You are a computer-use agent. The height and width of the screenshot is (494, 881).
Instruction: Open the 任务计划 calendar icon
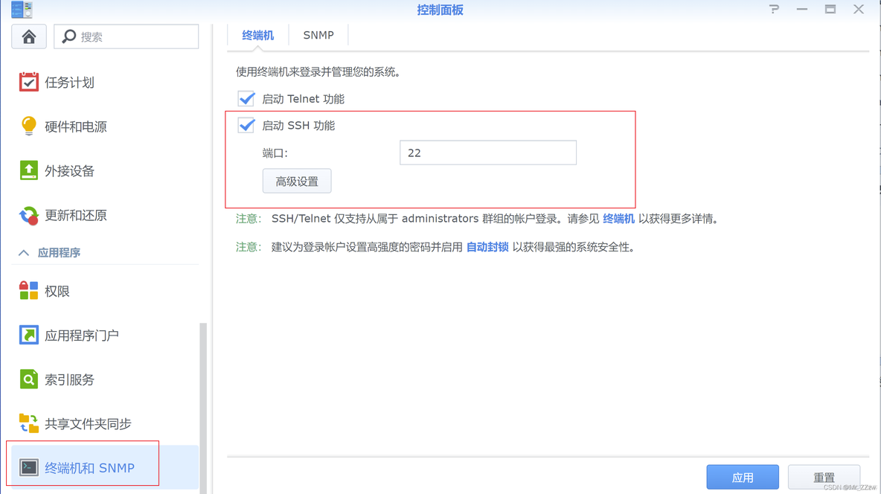click(x=29, y=82)
